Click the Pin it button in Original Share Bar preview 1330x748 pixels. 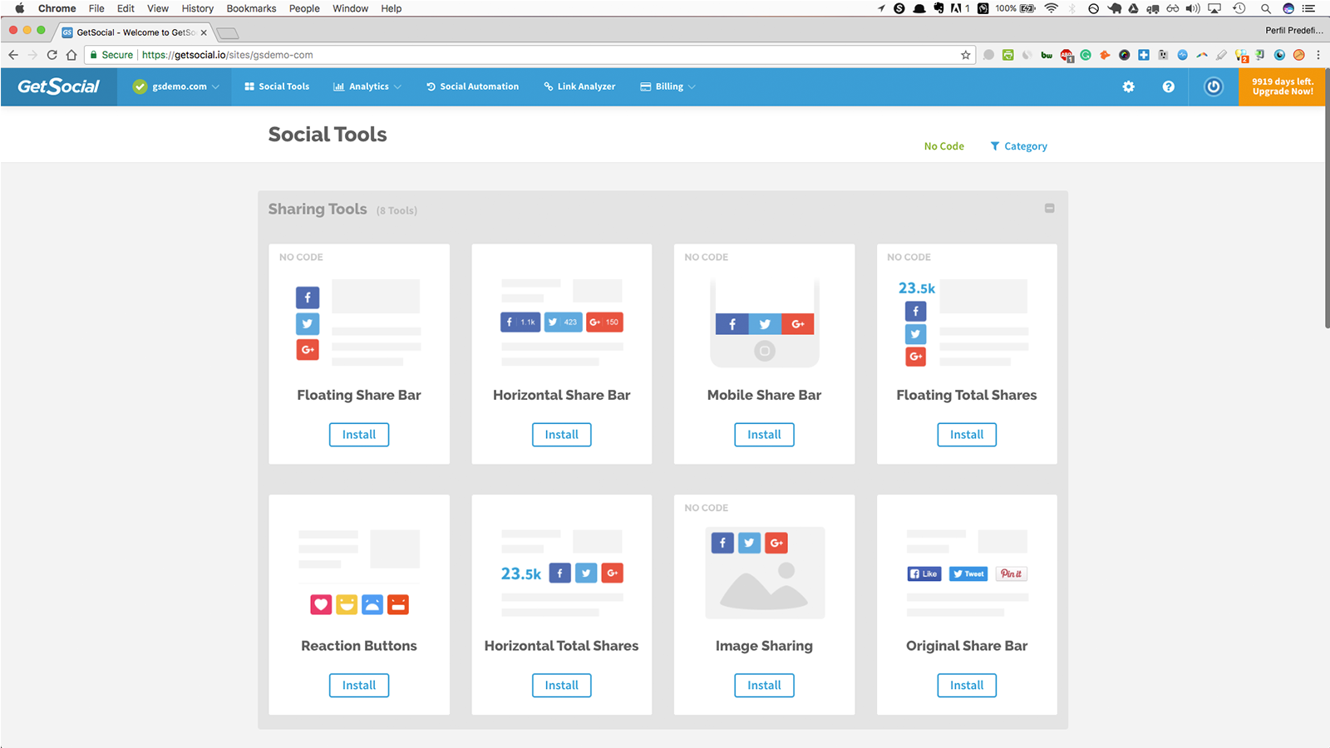[1012, 573]
